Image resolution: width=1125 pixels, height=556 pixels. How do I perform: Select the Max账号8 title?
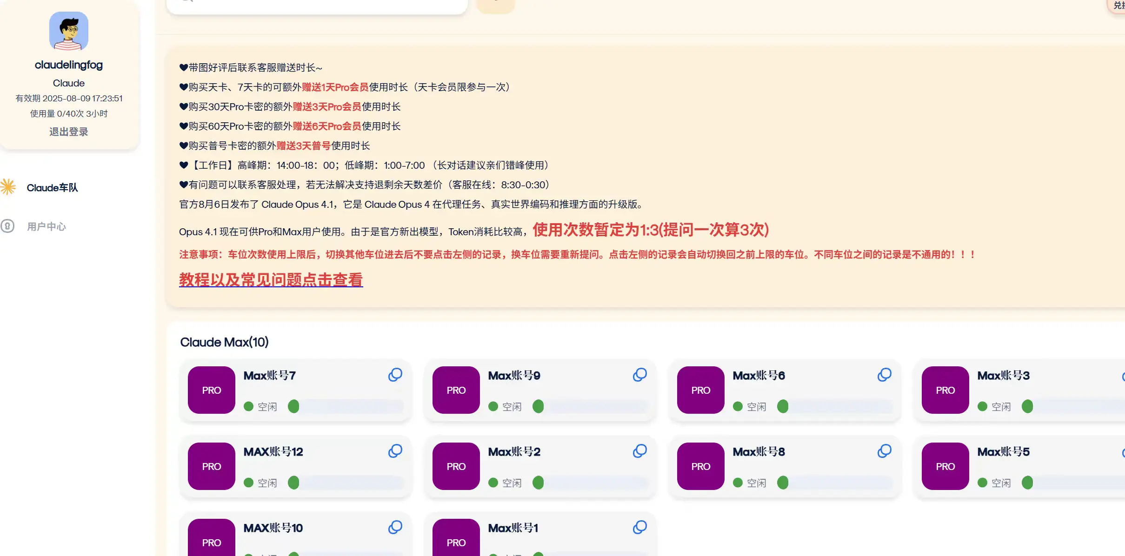pyautogui.click(x=759, y=452)
